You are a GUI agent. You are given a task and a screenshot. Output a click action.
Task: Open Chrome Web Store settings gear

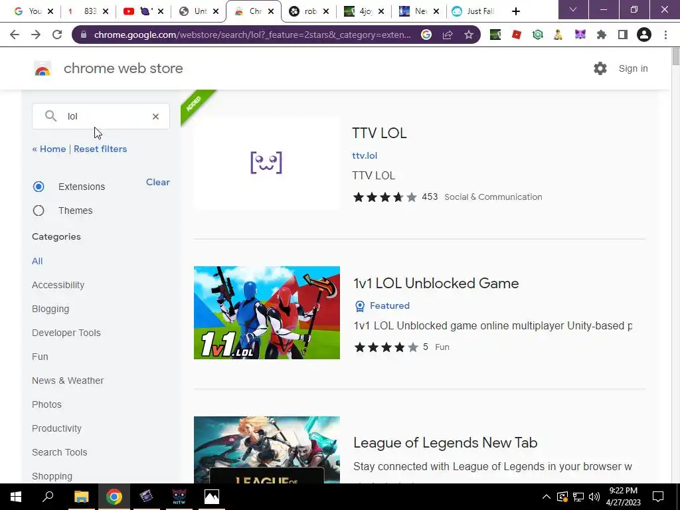click(x=600, y=68)
